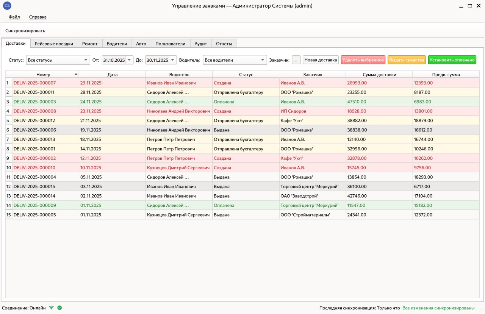Click the sort arrow in Номер column header
485x314 pixels.
(x=76, y=74)
